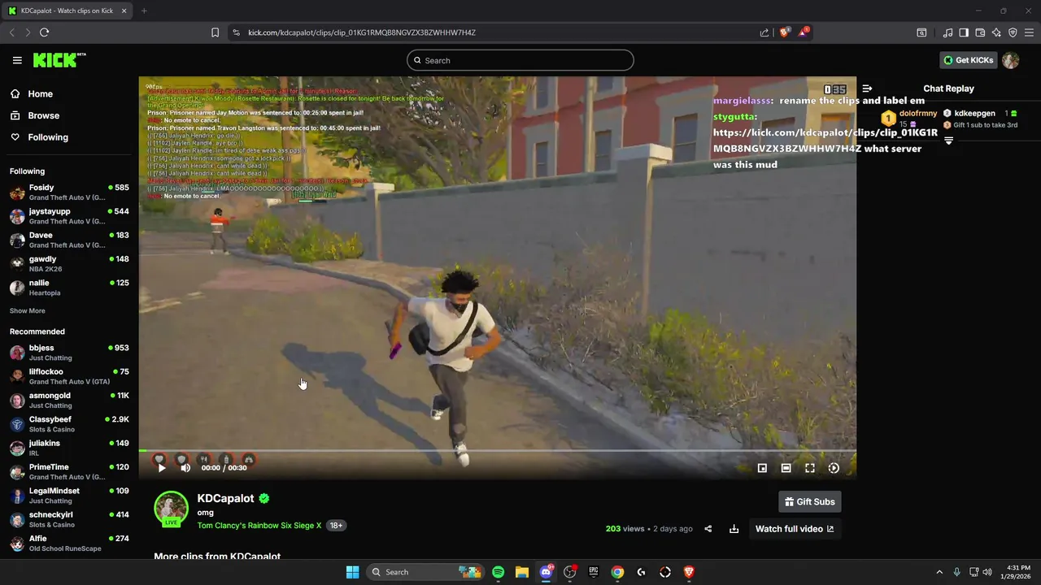Click the KICK logo
Viewport: 1041px width, 585px height.
(x=59, y=60)
